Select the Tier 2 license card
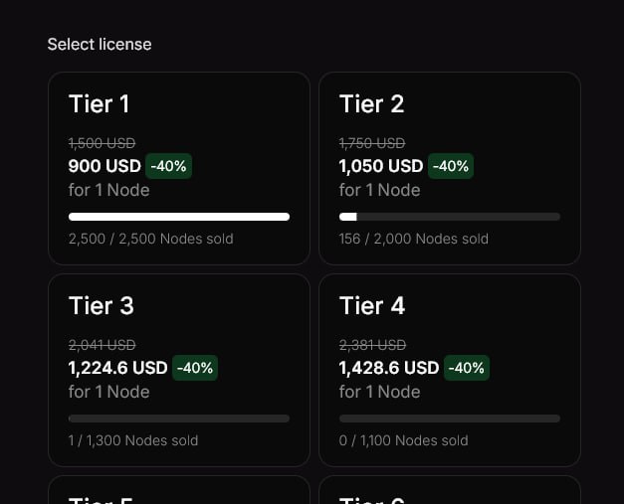 click(x=449, y=168)
